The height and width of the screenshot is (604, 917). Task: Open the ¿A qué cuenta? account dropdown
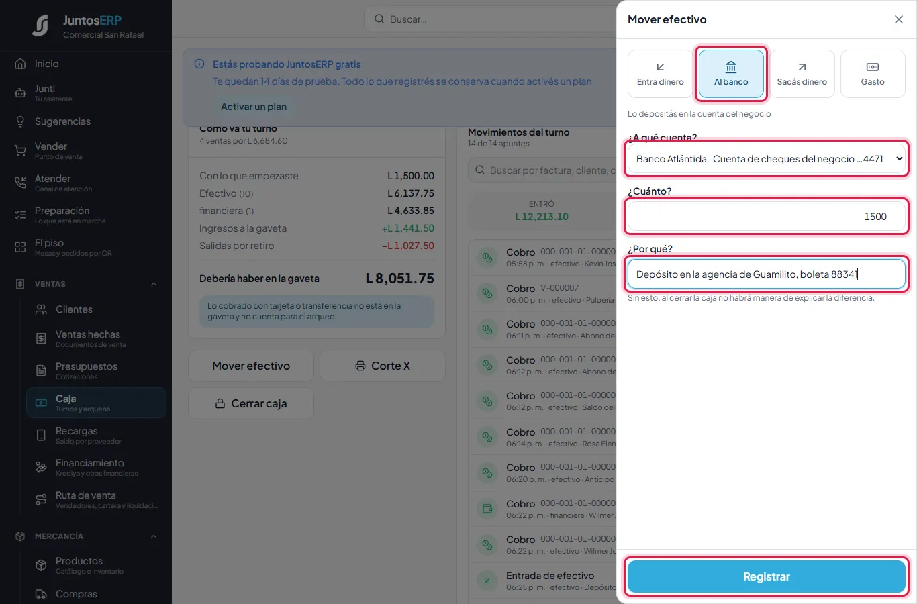coord(767,159)
